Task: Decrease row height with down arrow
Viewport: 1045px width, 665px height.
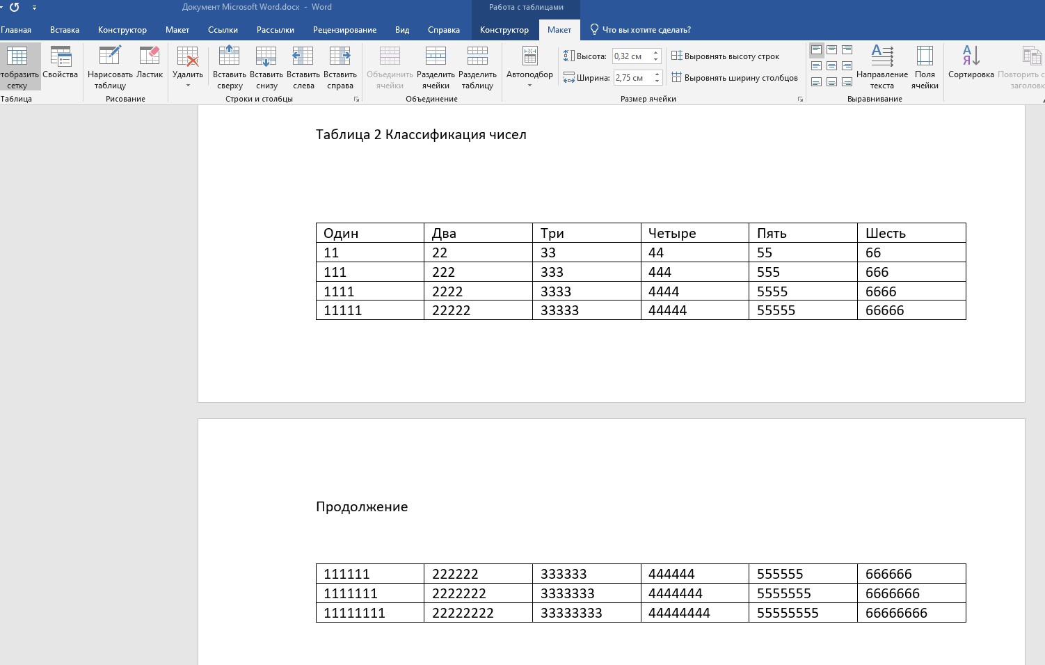Action: tap(655, 60)
